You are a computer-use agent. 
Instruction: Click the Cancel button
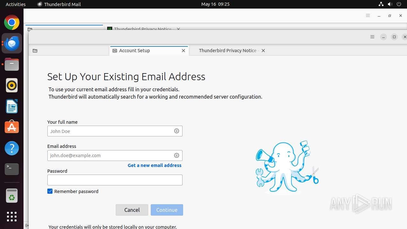pos(132,210)
